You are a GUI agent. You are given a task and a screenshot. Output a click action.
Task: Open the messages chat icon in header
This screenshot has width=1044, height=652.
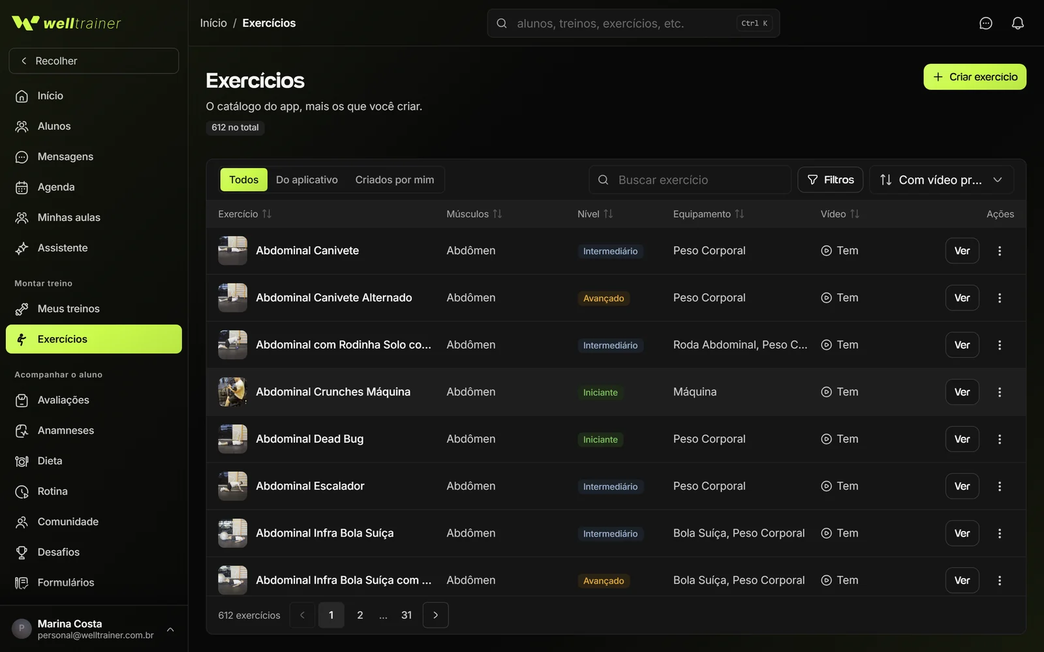point(986,23)
